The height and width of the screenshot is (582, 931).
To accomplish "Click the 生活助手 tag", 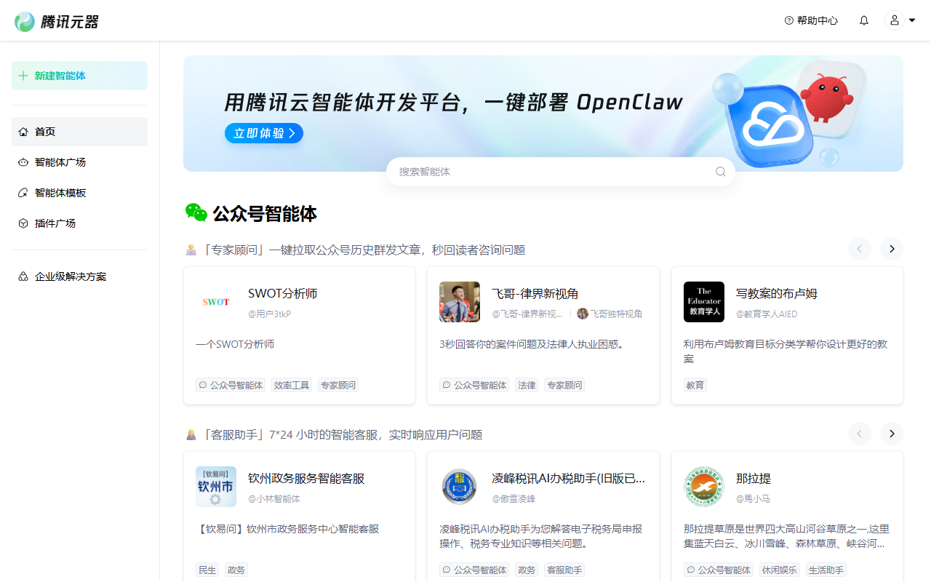I will (826, 570).
